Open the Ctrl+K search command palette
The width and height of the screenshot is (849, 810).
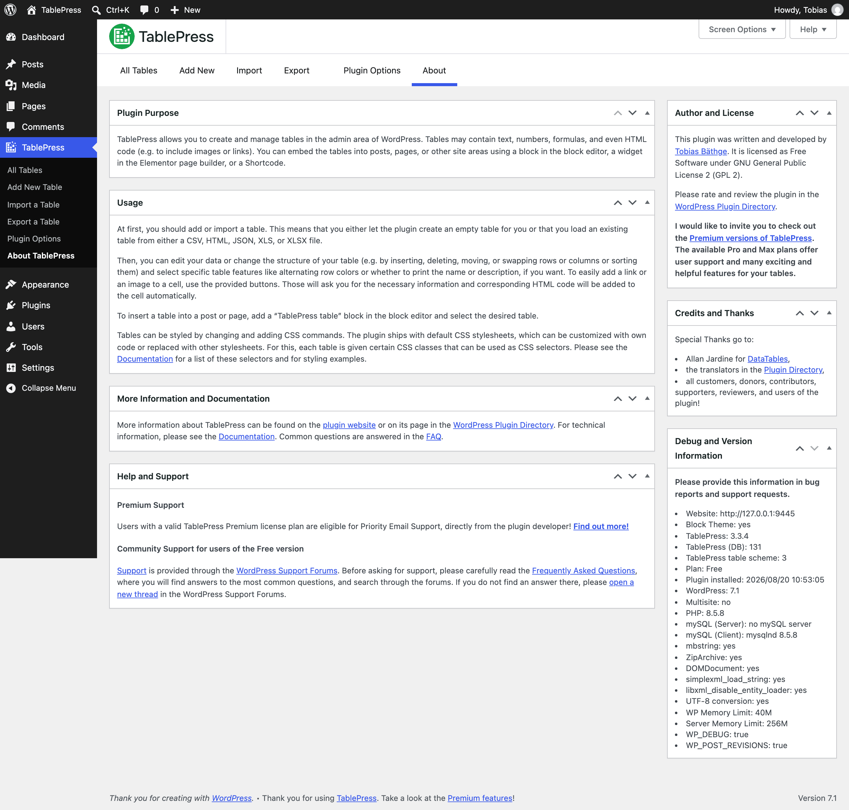point(111,9)
